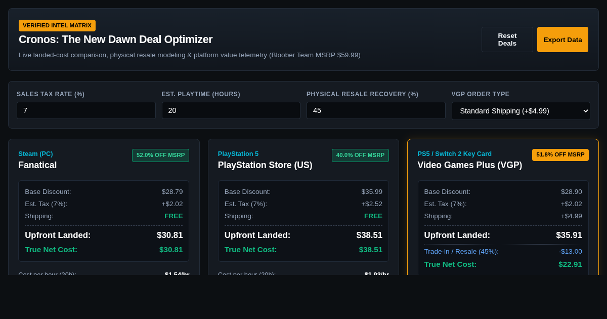Screen dimensions: 607x319
Task: Click the PS5 / Switch 2 Key Card label
Action: [x=455, y=154]
